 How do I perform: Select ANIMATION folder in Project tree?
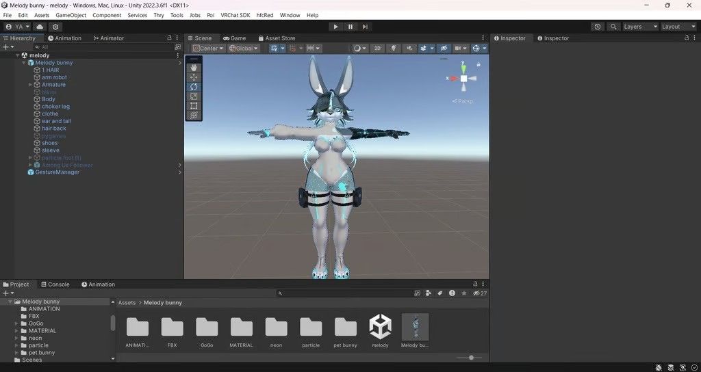pos(44,309)
